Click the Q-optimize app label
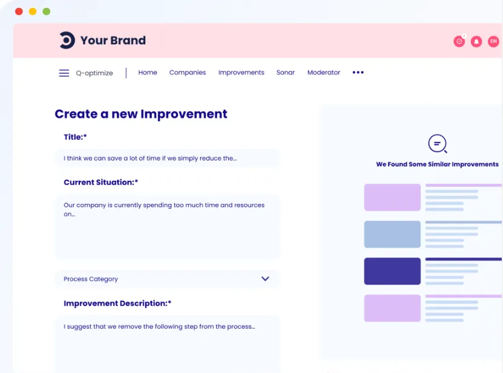 (x=94, y=73)
